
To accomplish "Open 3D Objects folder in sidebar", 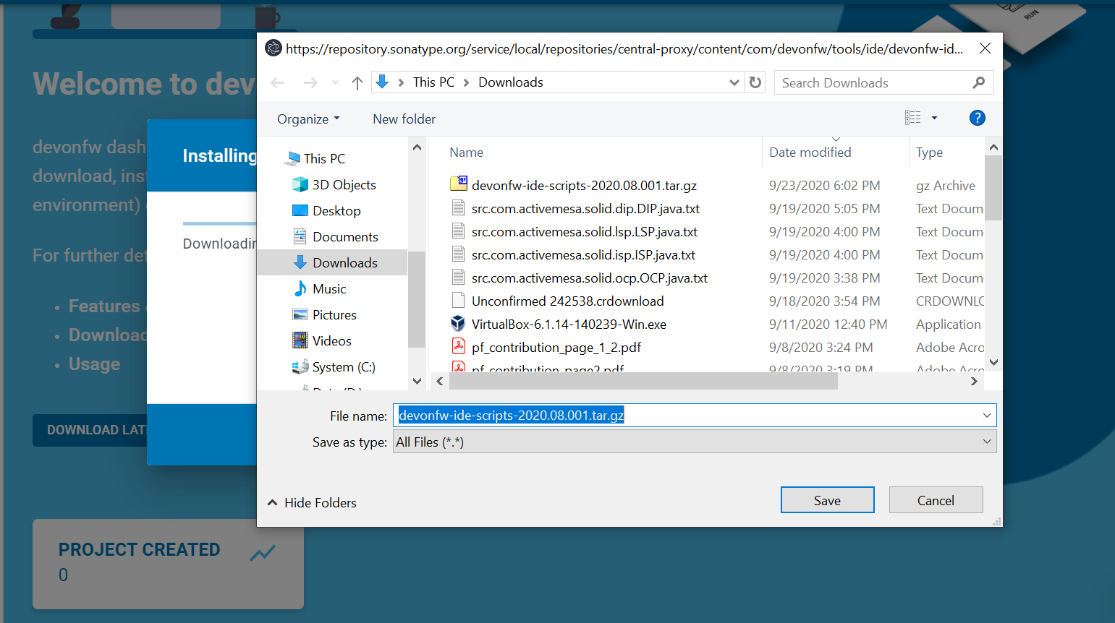I will [344, 185].
